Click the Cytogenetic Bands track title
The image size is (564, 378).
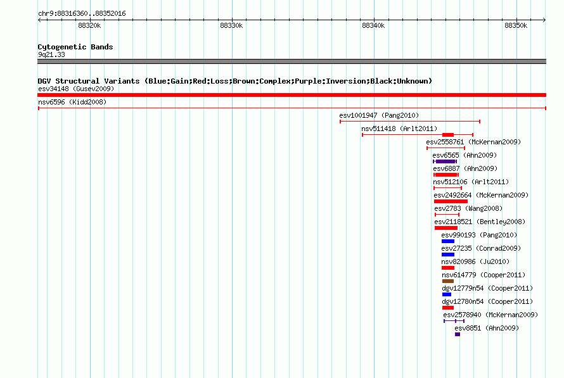click(x=75, y=47)
